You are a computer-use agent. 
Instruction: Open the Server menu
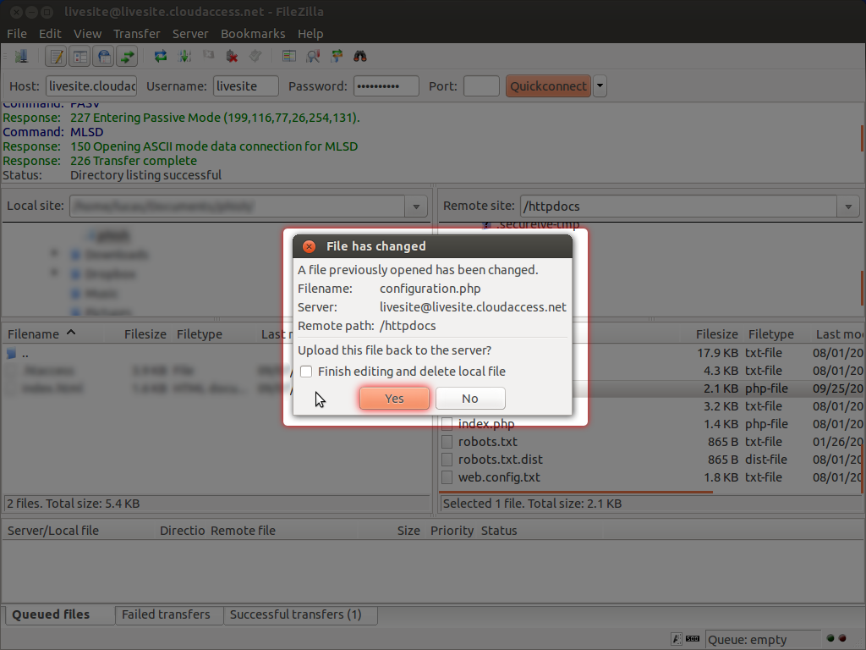point(190,34)
